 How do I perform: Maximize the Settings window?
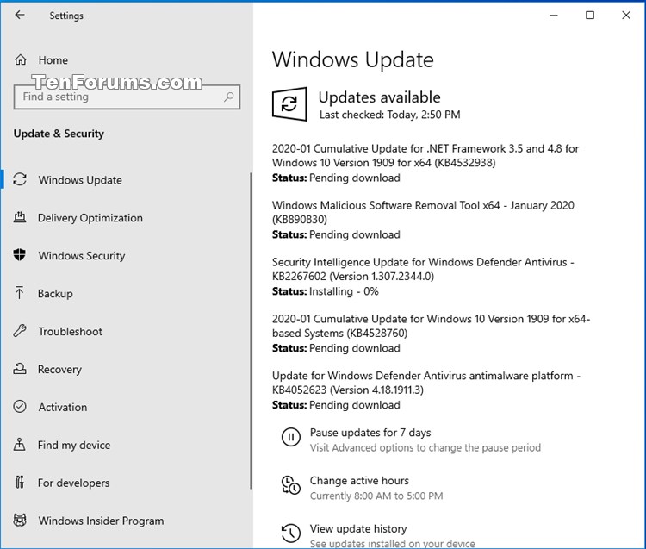pyautogui.click(x=590, y=16)
